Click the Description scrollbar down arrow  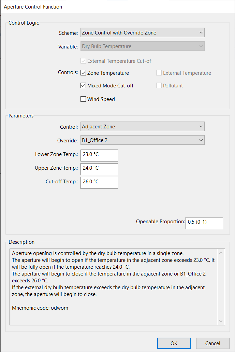tap(221, 321)
